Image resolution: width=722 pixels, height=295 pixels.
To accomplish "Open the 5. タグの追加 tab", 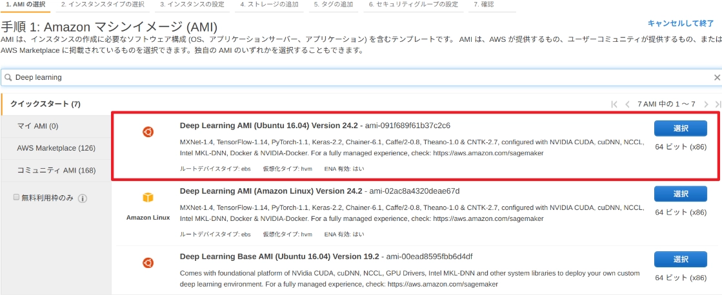I will 334,5.
